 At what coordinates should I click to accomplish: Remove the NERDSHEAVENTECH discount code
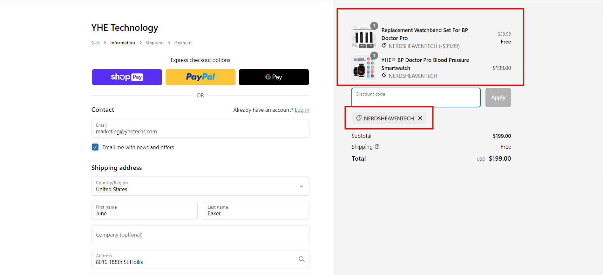[420, 118]
